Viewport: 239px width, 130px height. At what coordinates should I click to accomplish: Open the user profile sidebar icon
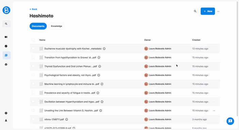pyautogui.click(x=6, y=120)
